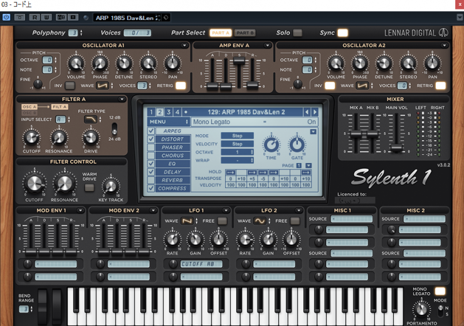Select PART A
The image size is (464, 326).
point(221,33)
